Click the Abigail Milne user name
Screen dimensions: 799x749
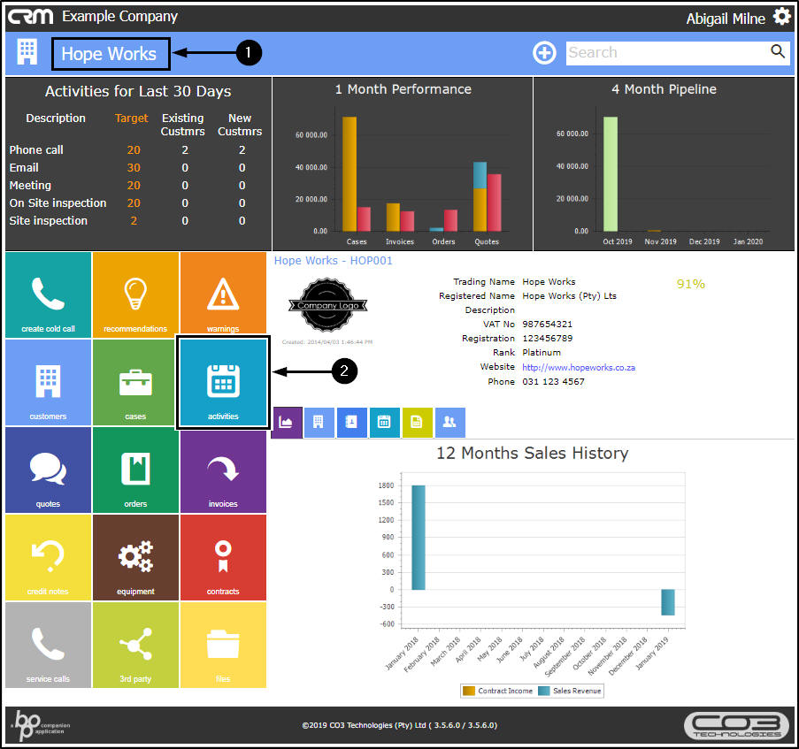tap(725, 19)
